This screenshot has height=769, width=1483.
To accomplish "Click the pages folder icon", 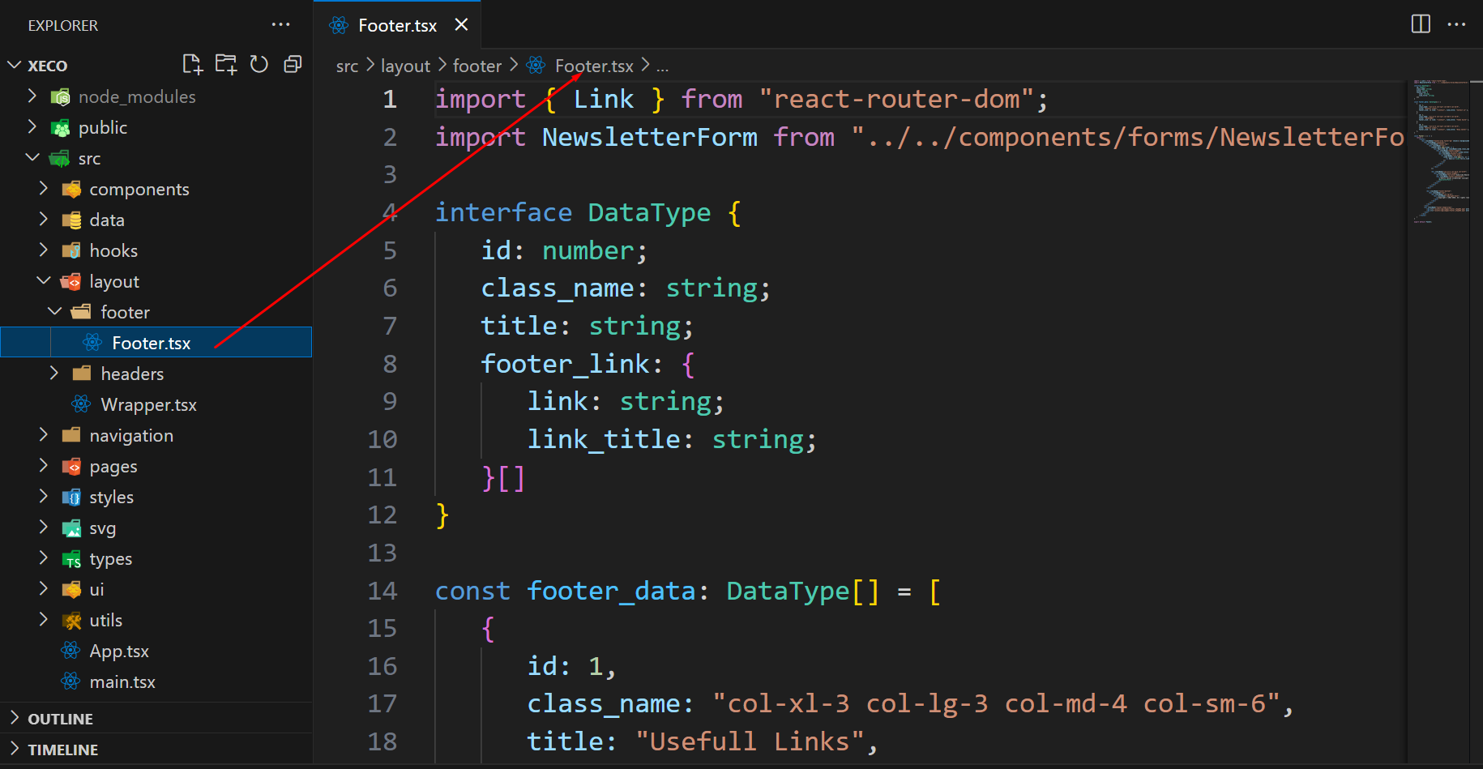I will coord(71,467).
